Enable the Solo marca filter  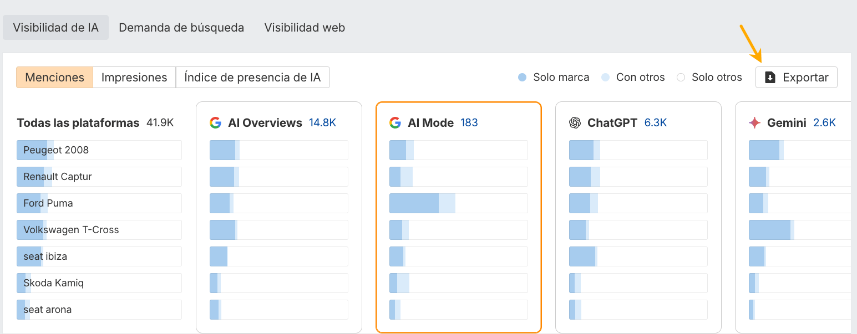[522, 78]
